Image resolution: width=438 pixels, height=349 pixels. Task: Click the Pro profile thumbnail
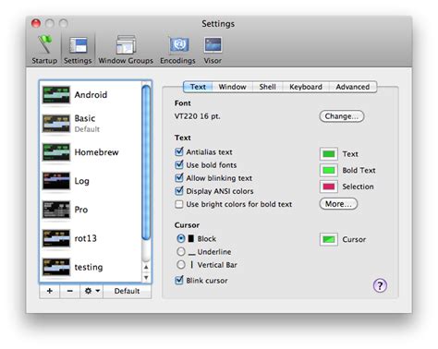(56, 210)
